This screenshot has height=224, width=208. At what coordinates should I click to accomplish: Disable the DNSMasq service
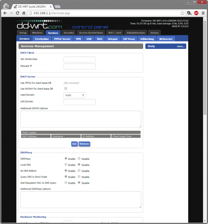coord(79,158)
